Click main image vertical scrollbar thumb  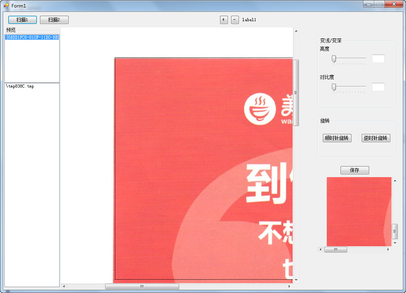pyautogui.click(x=296, y=93)
